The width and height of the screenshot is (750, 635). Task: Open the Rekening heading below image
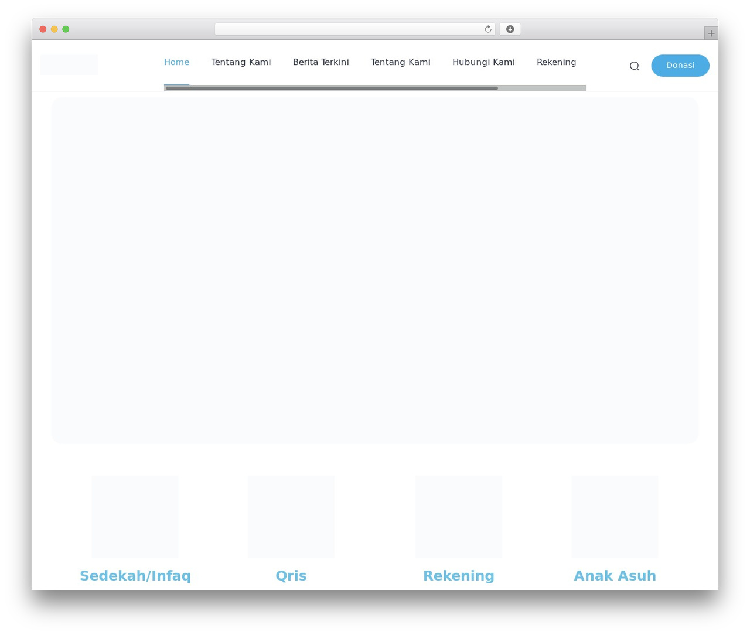coord(459,576)
